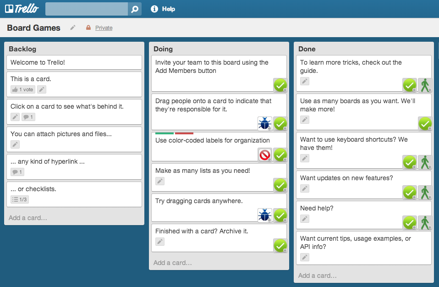Toggle the vote badge on "This is a card."

pos(22,89)
